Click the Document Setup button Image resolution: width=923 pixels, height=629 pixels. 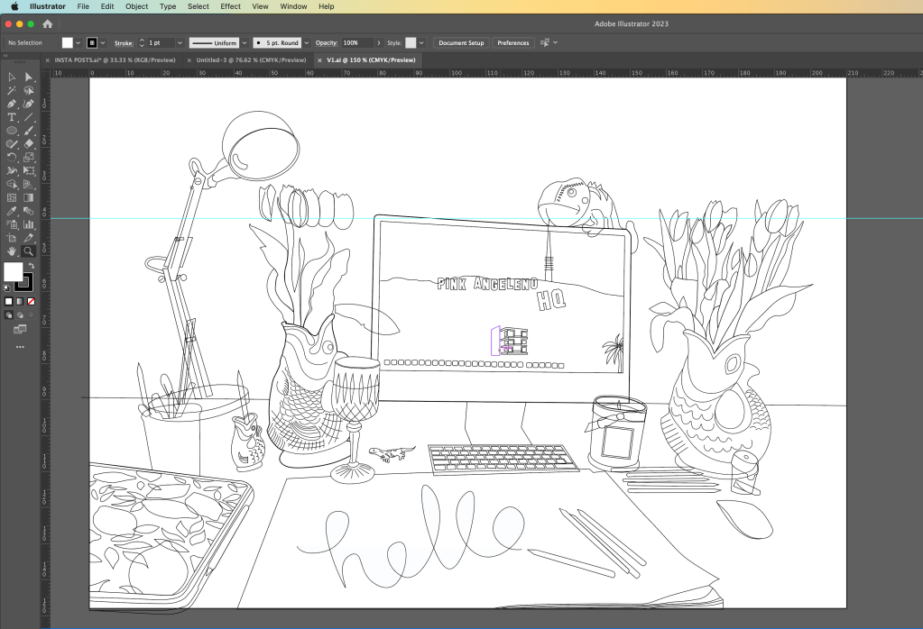click(461, 42)
